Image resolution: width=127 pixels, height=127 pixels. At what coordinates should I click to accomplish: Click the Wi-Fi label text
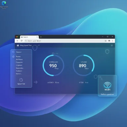point(107,90)
